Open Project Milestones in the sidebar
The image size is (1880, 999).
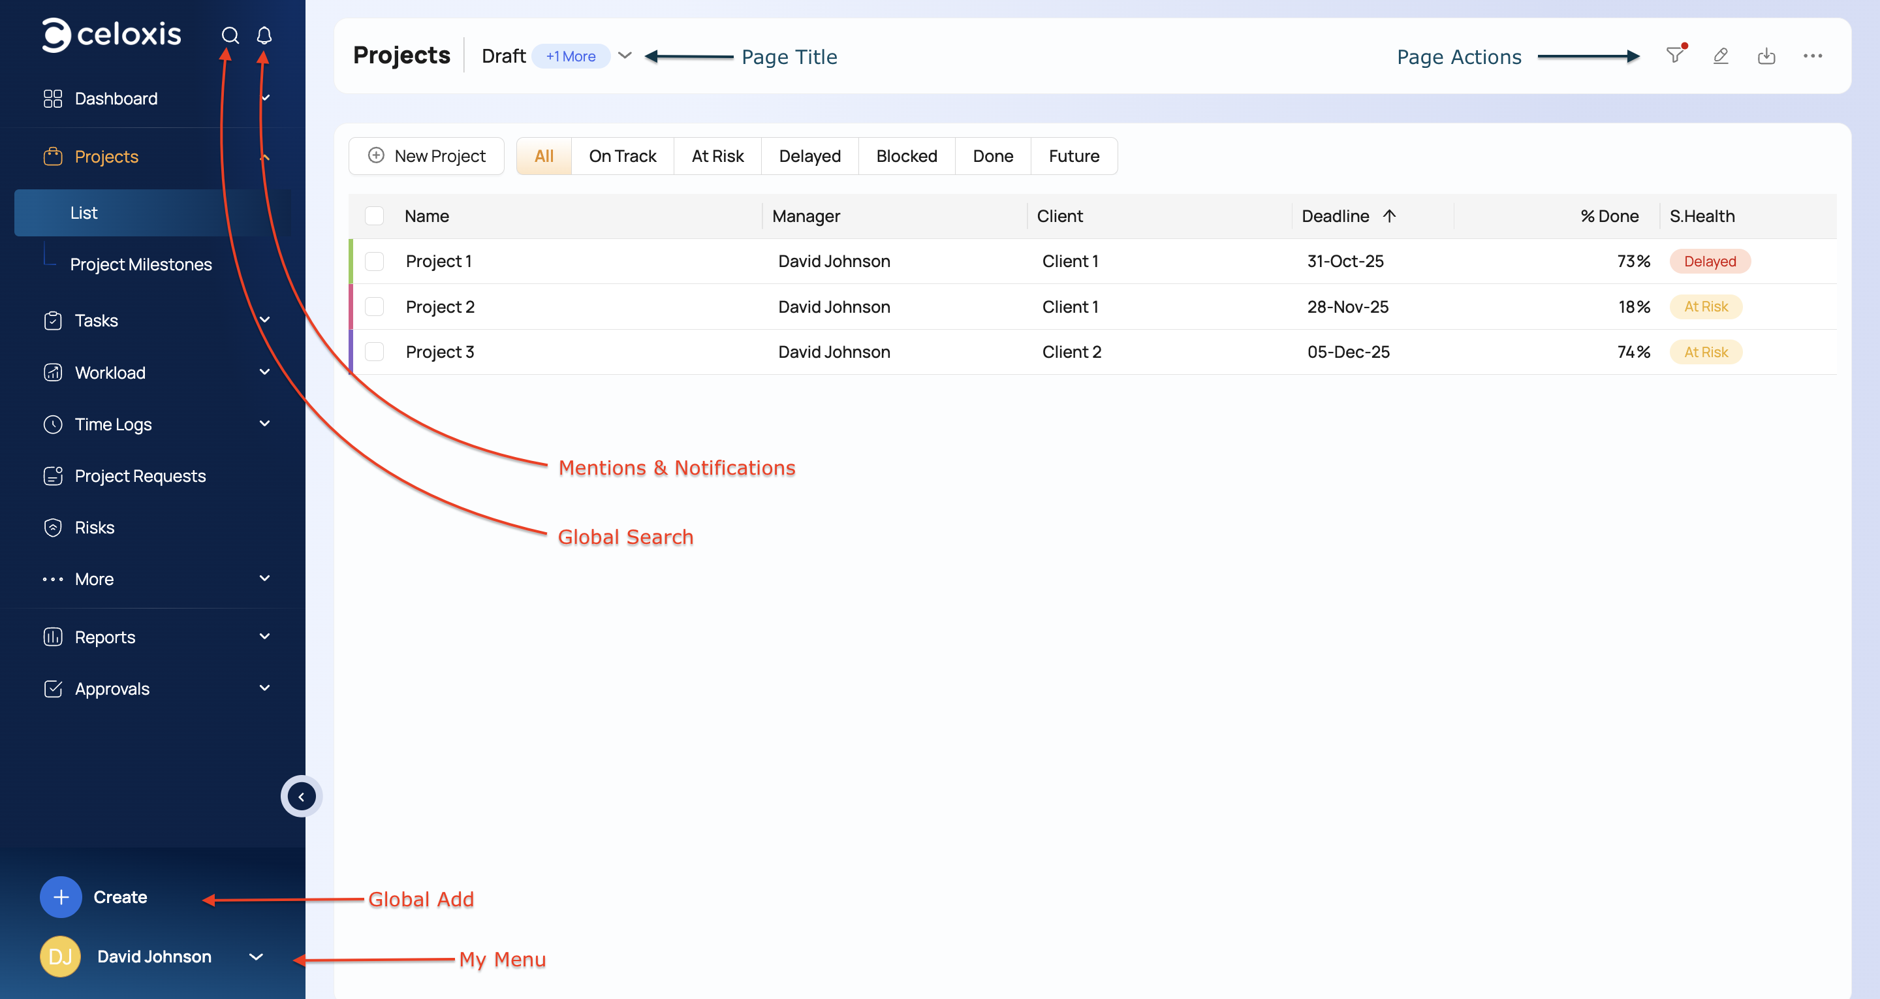pos(141,264)
